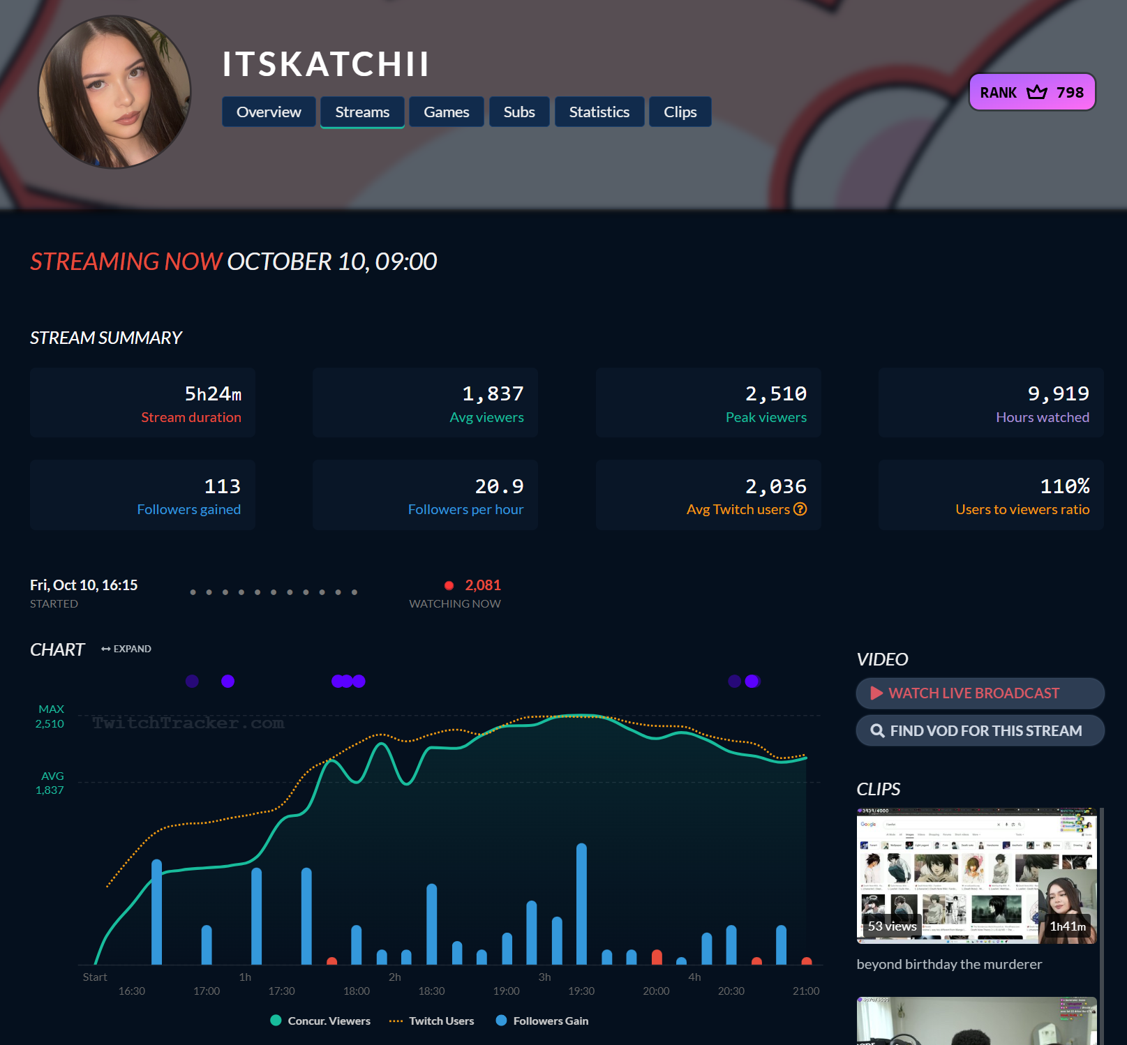Image resolution: width=1127 pixels, height=1045 pixels.
Task: Click the Followers per hour 20.9 card
Action: (425, 495)
